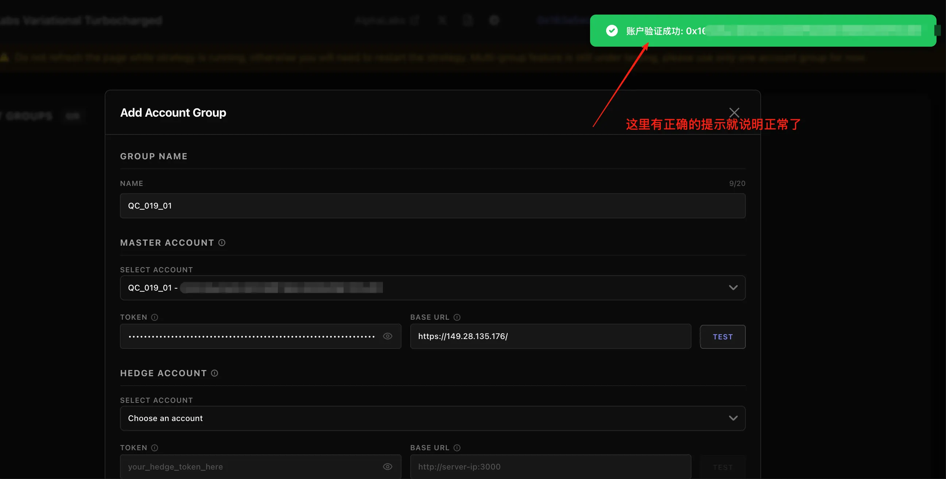Click master Base URL input field
Image resolution: width=946 pixels, height=479 pixels.
550,336
